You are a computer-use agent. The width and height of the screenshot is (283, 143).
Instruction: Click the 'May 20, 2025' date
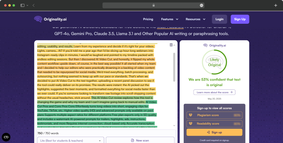[x=214, y=99]
